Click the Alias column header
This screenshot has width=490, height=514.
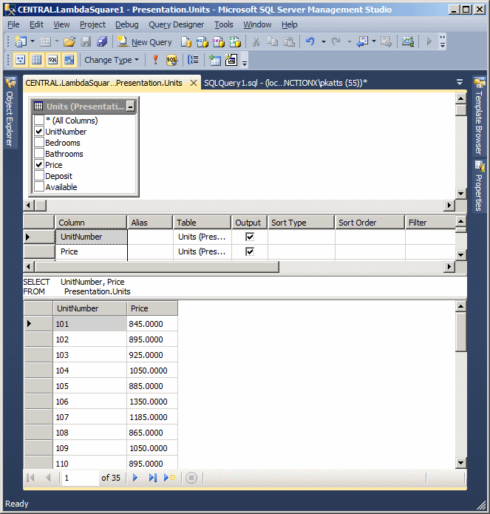click(x=150, y=223)
